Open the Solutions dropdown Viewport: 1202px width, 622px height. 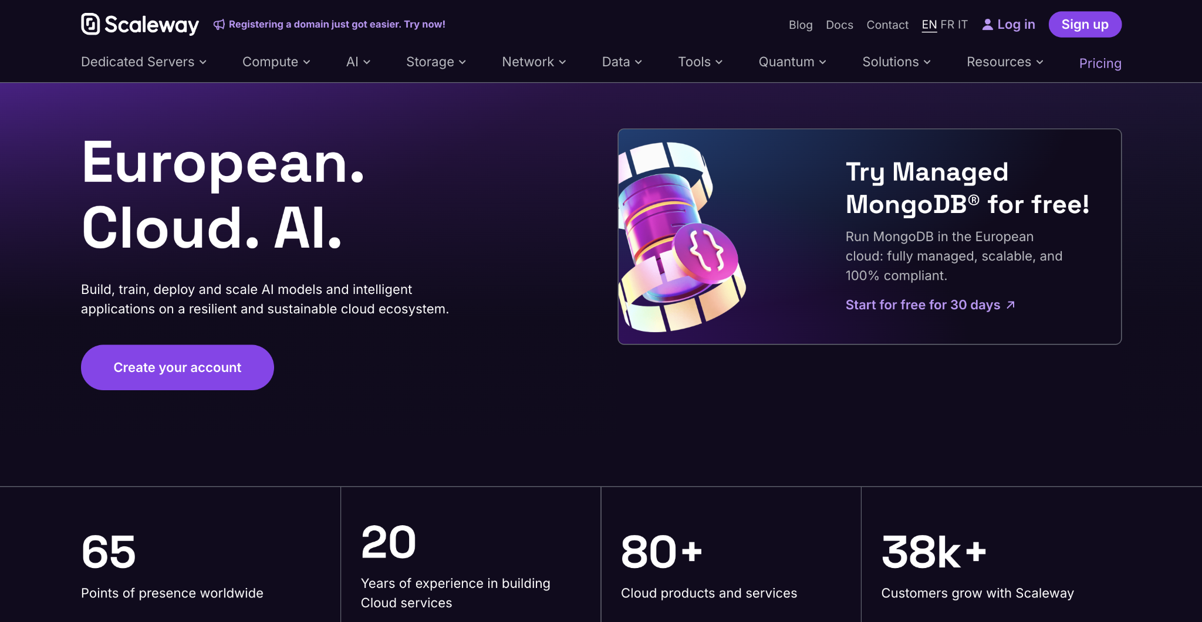(896, 62)
